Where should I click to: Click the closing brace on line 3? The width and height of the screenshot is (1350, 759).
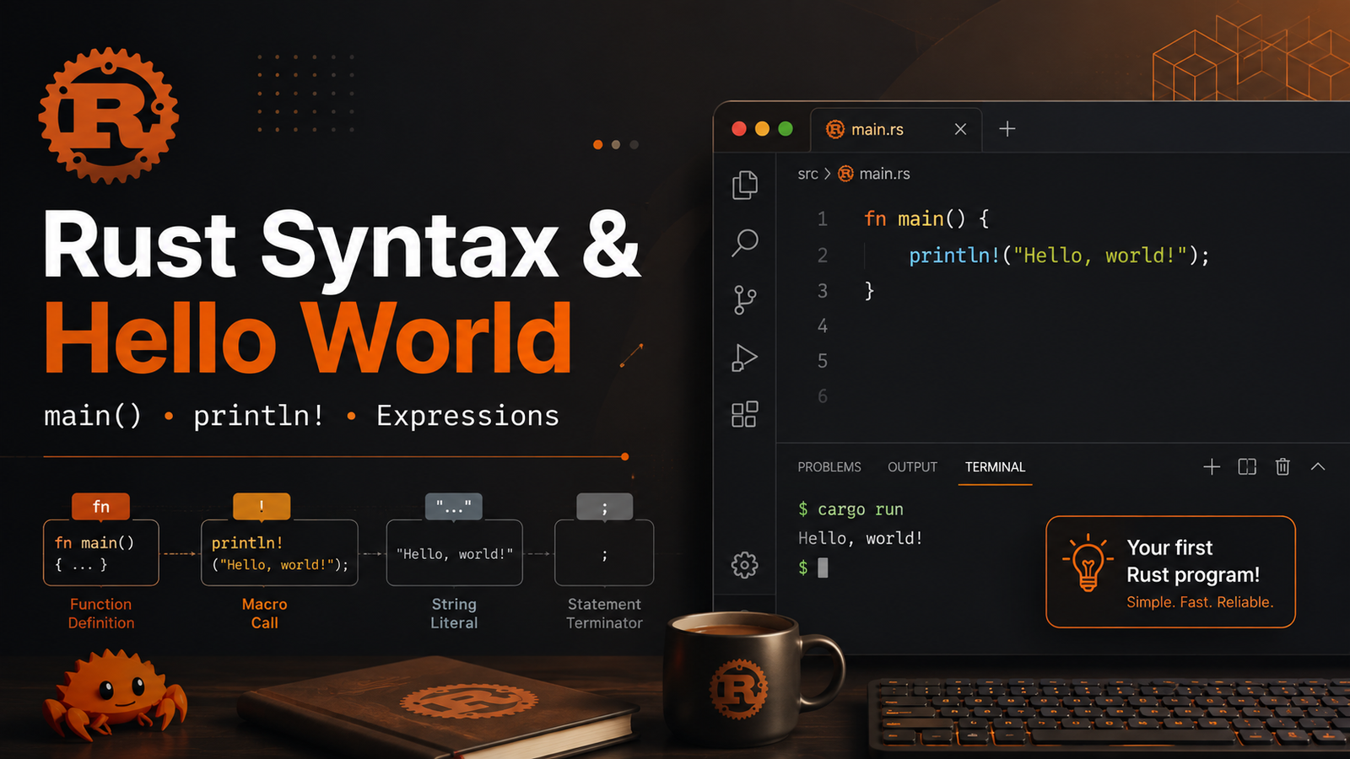870,291
